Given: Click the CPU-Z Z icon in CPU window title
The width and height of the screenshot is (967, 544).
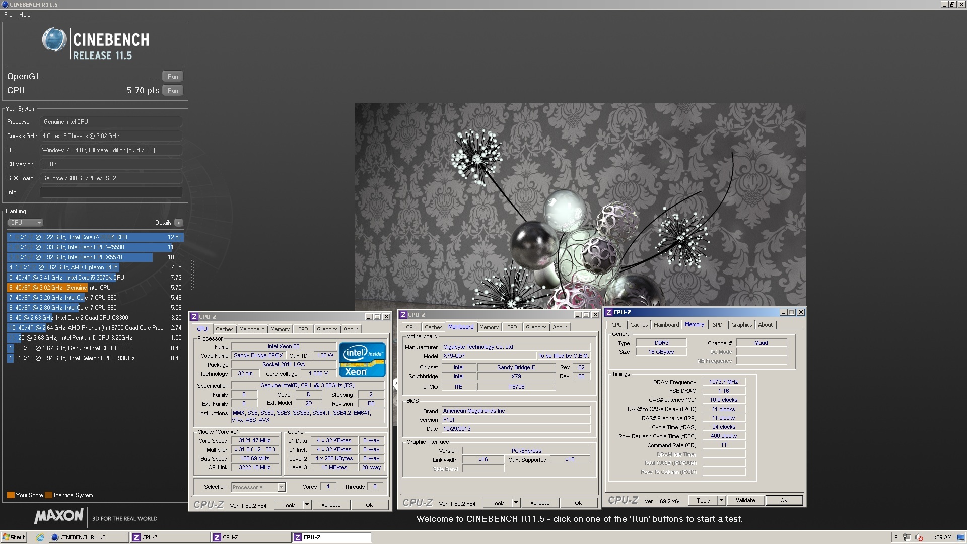Looking at the screenshot, I should pyautogui.click(x=194, y=317).
